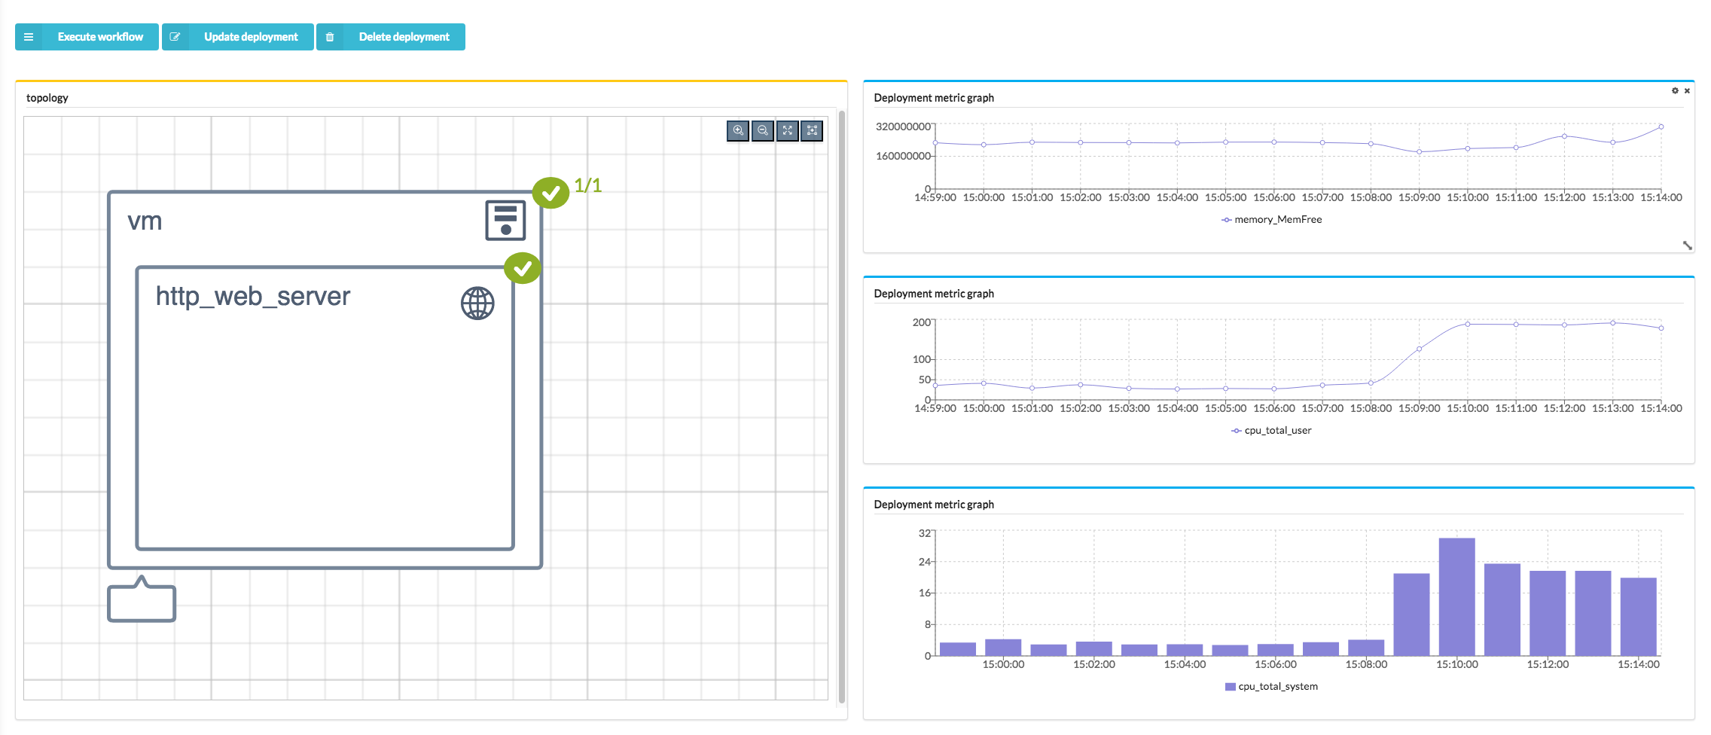Click the vm node green checkmark status
The width and height of the screenshot is (1711, 735).
[551, 194]
